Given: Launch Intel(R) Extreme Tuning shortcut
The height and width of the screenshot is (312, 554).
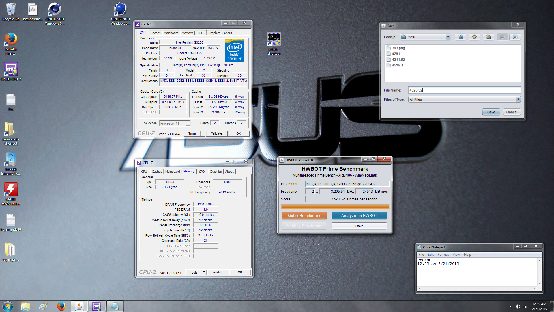Looking at the screenshot, I should (11, 164).
